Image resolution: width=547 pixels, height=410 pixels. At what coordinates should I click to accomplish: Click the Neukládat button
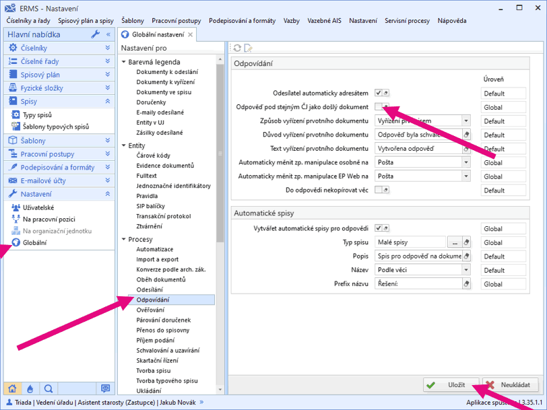pos(510,385)
